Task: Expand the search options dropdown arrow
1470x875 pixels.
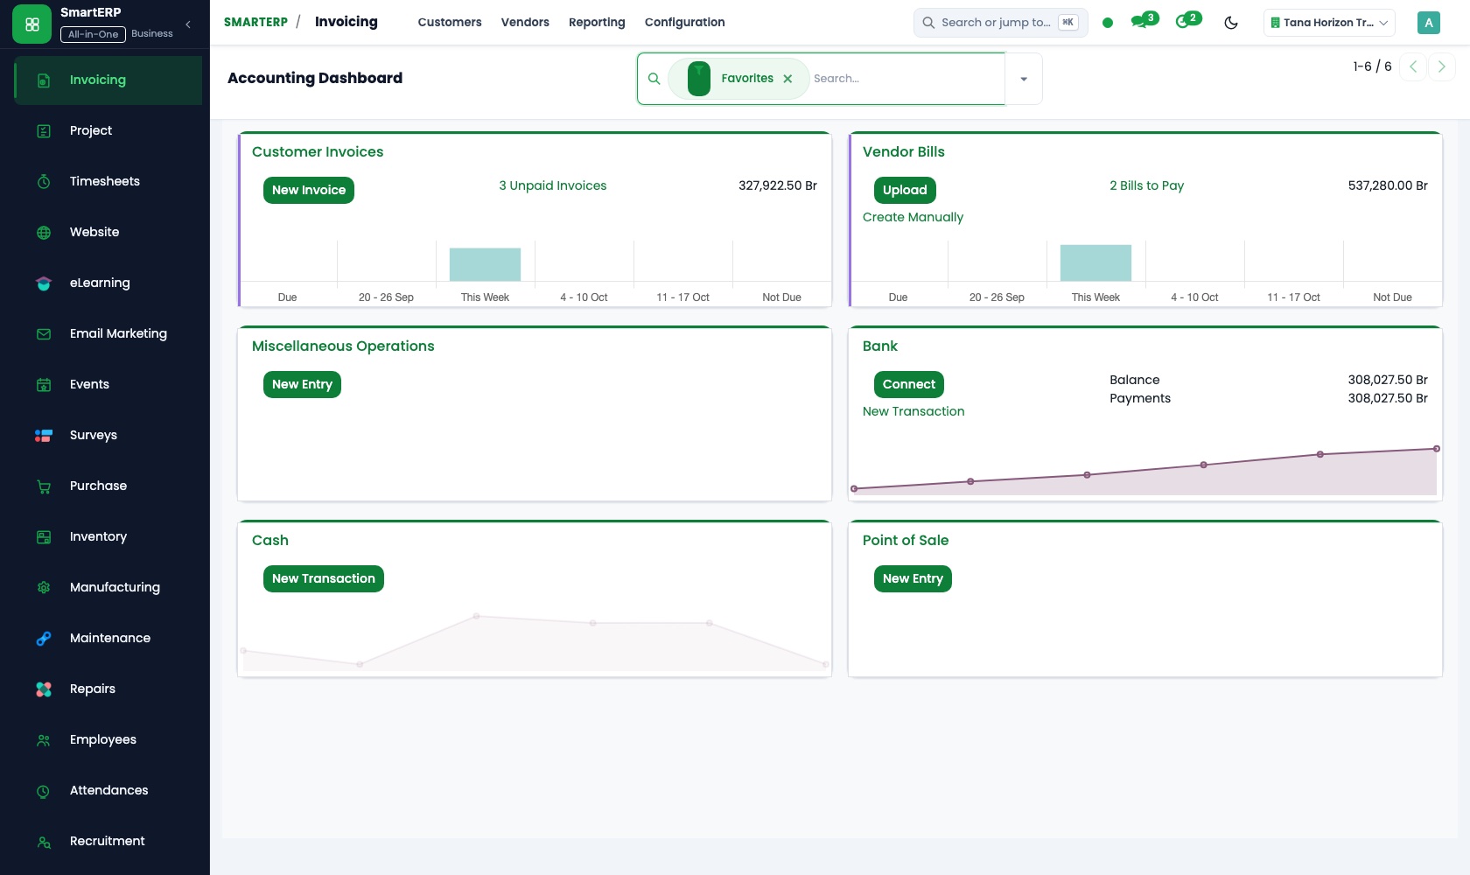Action: tap(1024, 79)
